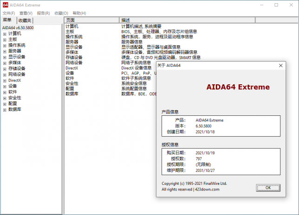Select 显示设备 row in page list
This screenshot has height=215, width=299.
pos(74,47)
